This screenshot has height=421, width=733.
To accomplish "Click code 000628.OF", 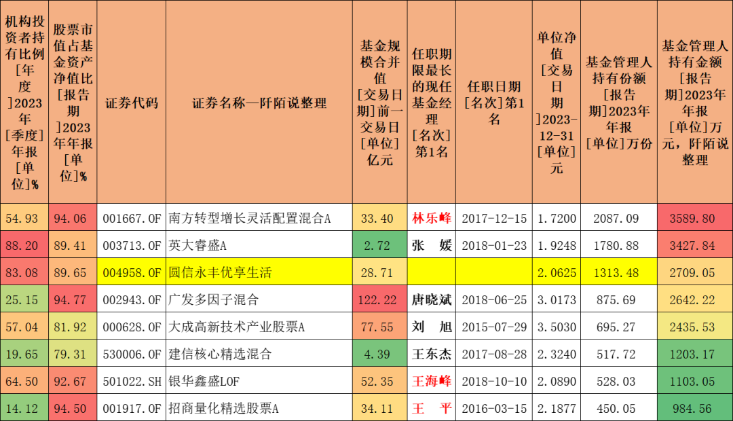I will (132, 327).
